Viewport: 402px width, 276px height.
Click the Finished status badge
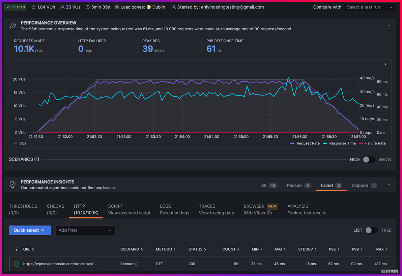(x=16, y=7)
